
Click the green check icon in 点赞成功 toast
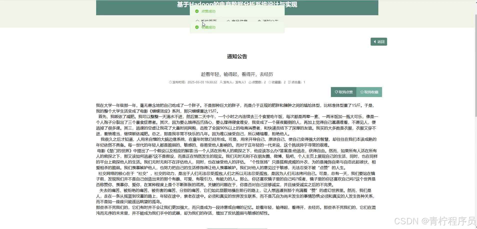(197, 11)
